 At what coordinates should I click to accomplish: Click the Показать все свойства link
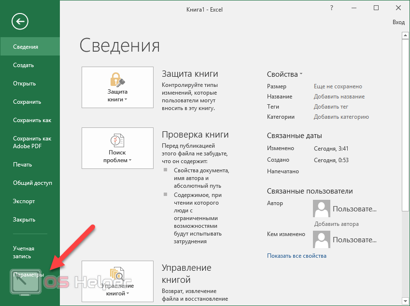(297, 256)
